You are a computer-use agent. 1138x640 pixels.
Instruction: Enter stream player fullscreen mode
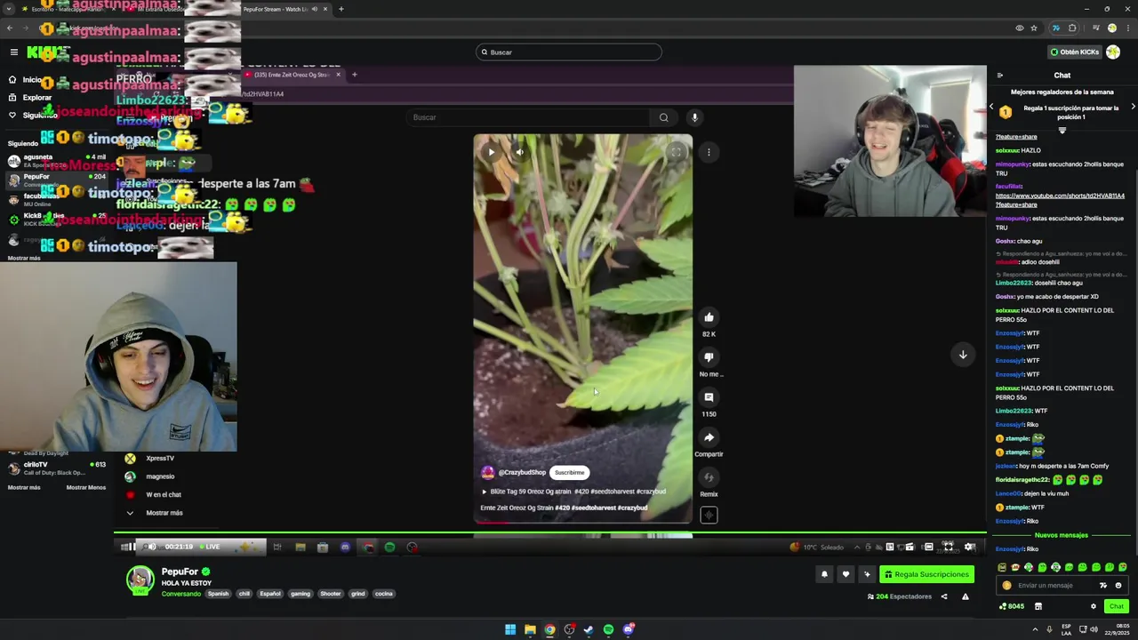tap(948, 548)
